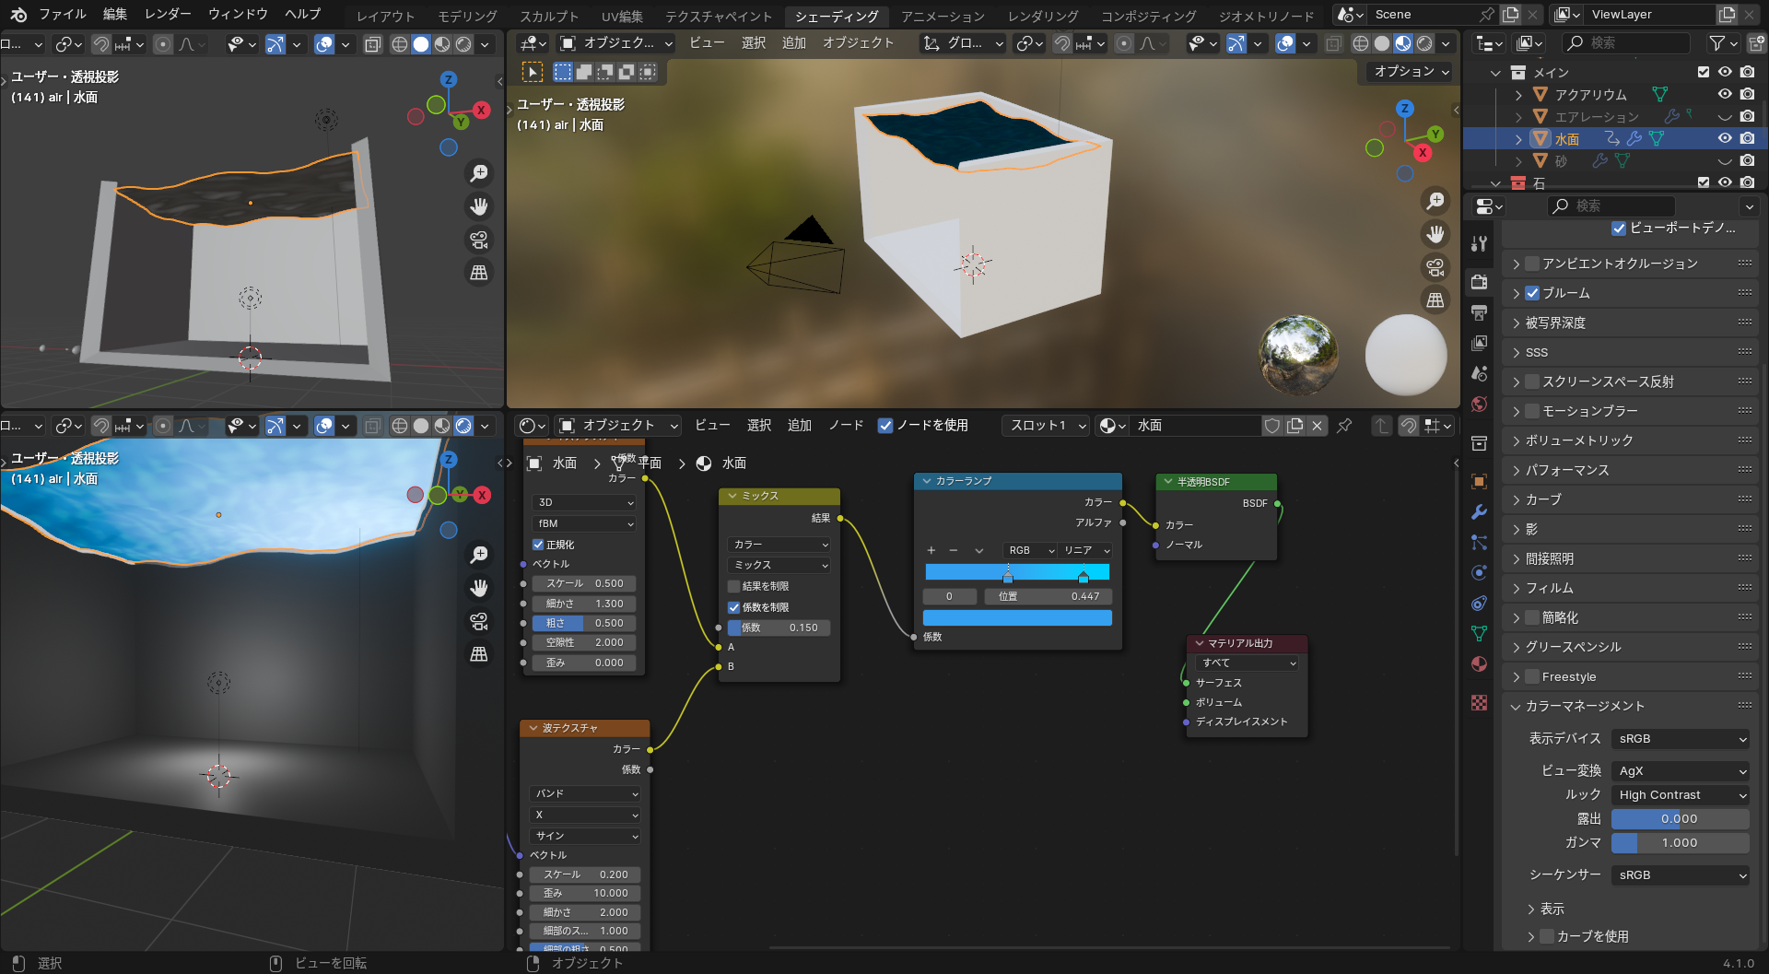Image resolution: width=1769 pixels, height=974 pixels.
Task: Open the Object Data green triangle tab
Action: (x=1479, y=633)
